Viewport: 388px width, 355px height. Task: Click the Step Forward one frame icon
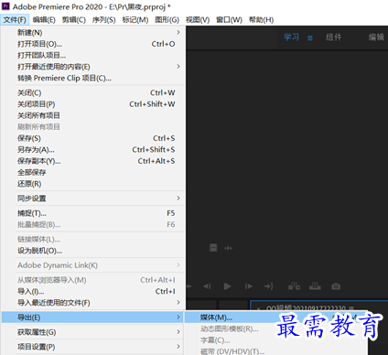click(x=249, y=286)
